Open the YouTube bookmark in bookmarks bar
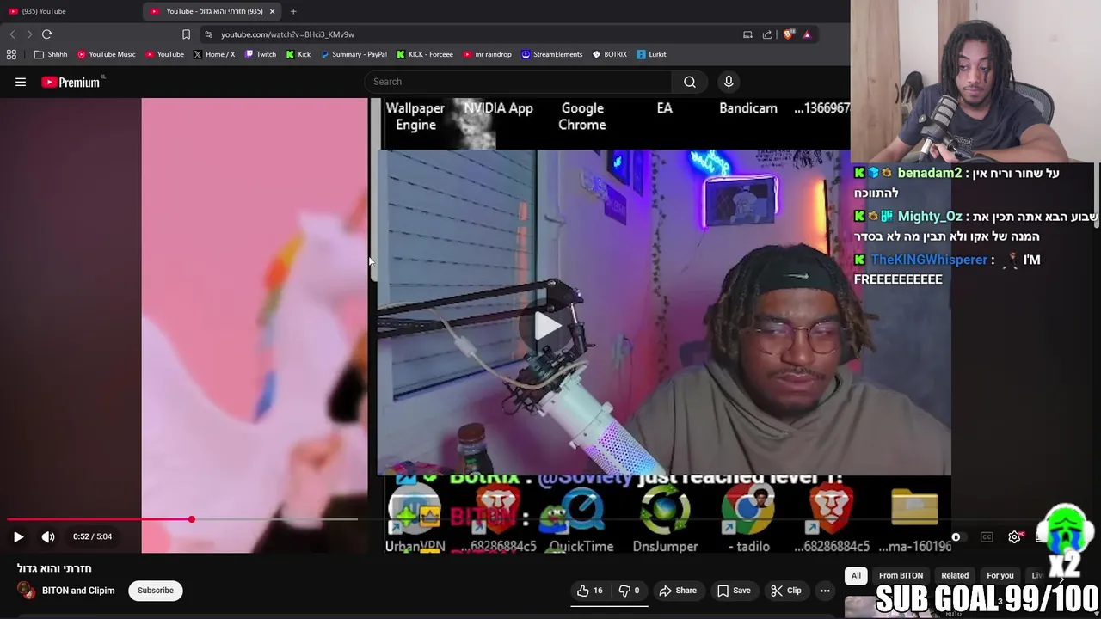 163,54
